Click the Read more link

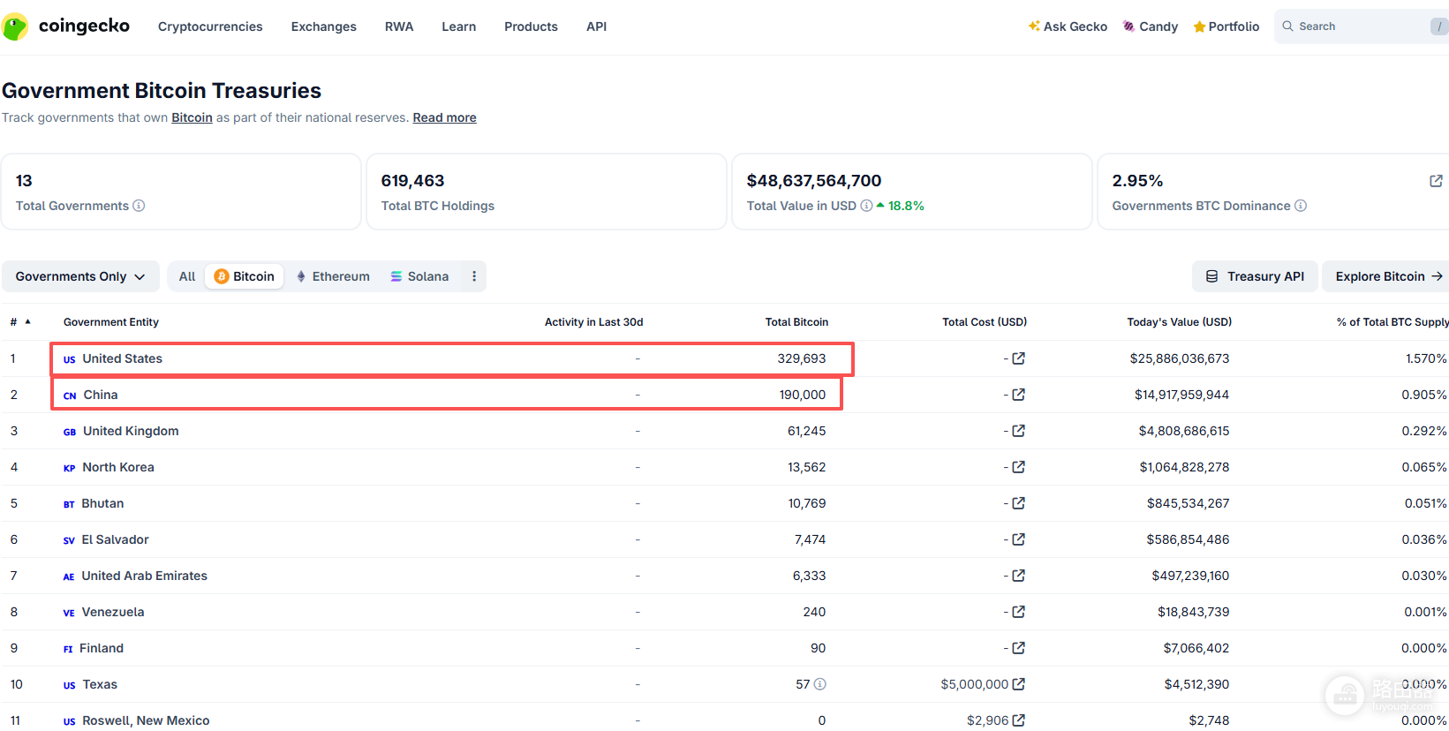(444, 117)
